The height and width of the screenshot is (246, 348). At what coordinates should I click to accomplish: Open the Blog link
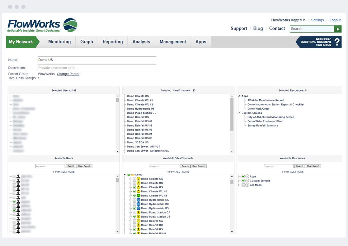pyautogui.click(x=258, y=29)
